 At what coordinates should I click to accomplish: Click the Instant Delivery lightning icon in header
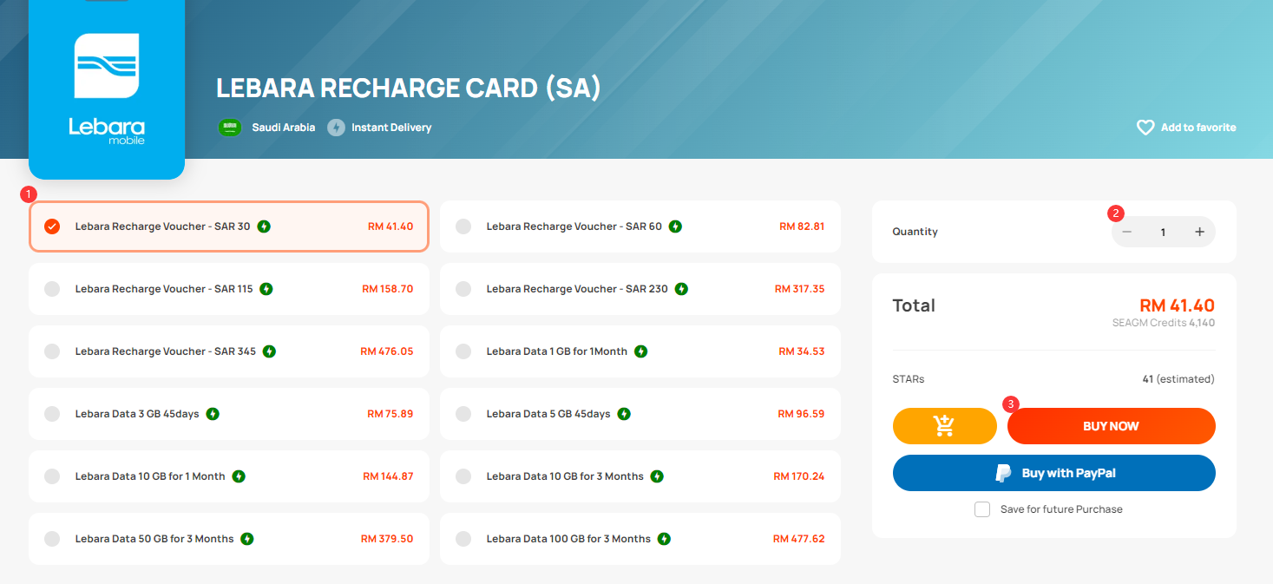click(x=336, y=128)
